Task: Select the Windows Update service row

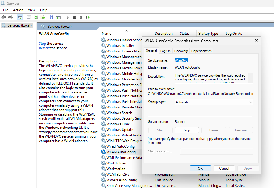Action: pos(119,130)
